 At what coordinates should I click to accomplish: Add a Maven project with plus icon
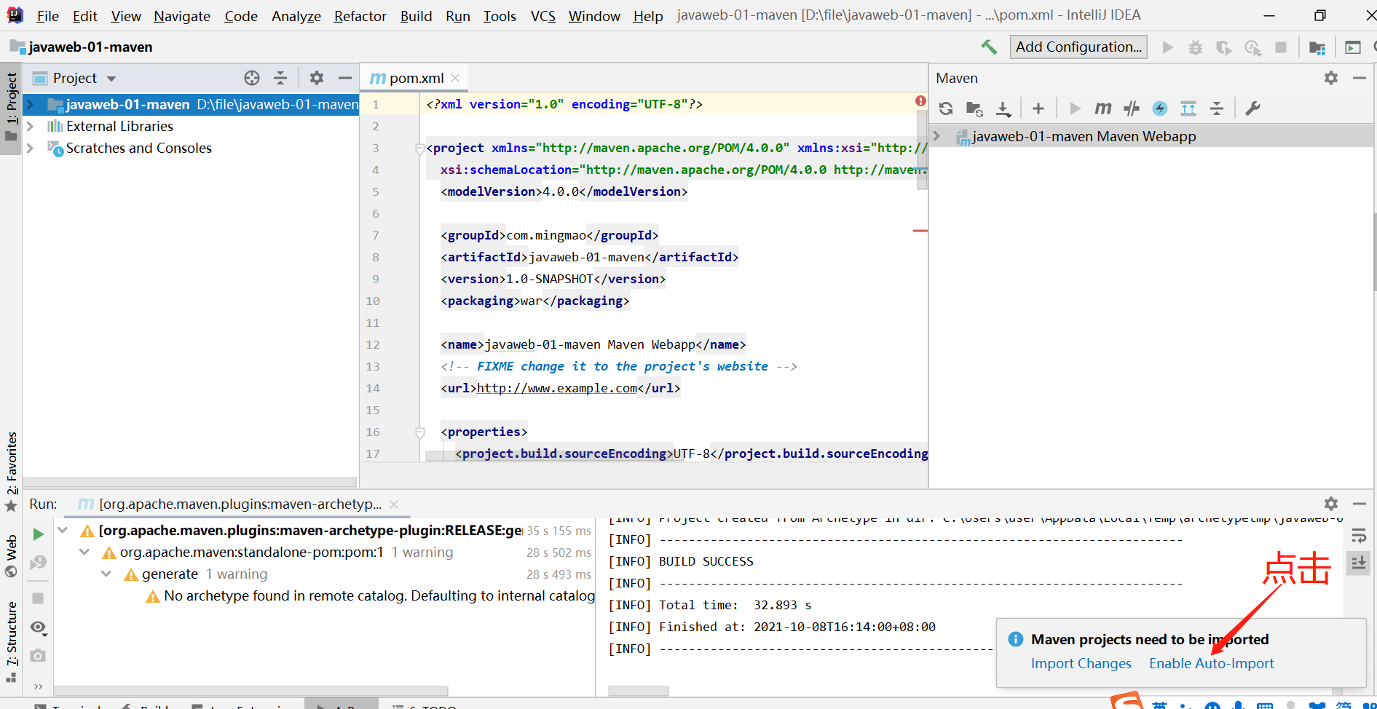tap(1038, 108)
